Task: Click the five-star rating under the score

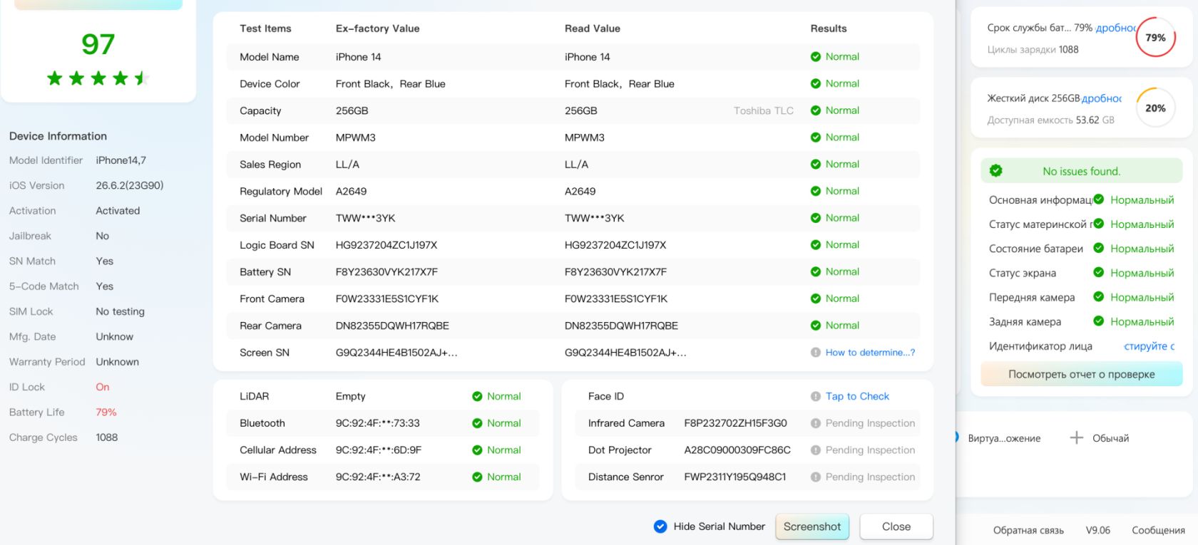Action: point(98,78)
